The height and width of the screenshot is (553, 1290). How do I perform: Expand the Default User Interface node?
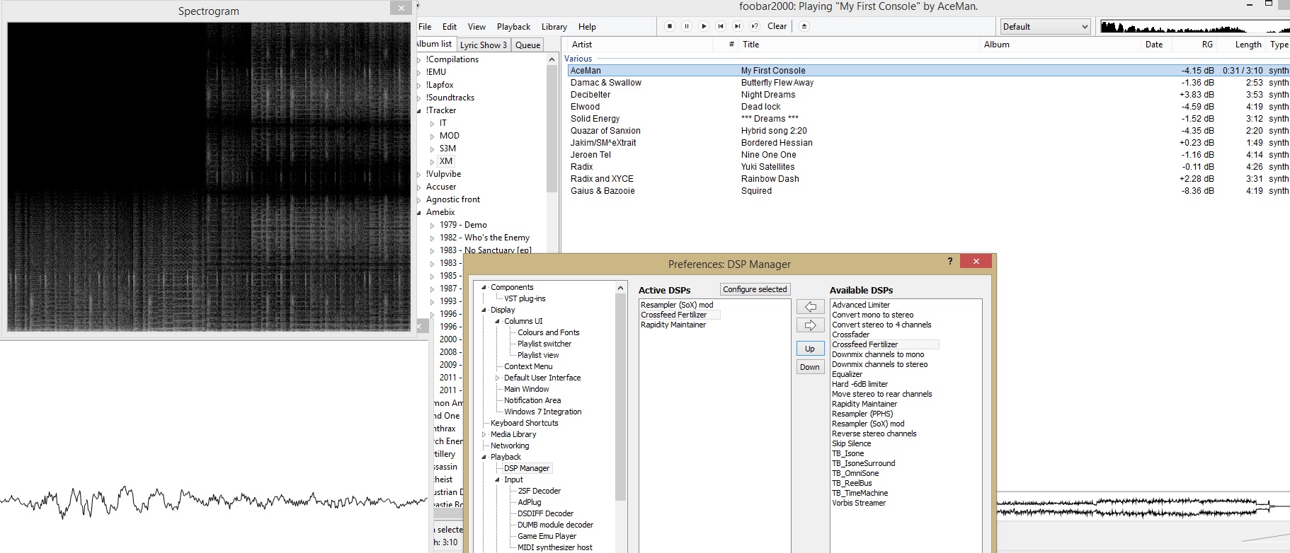coord(498,378)
